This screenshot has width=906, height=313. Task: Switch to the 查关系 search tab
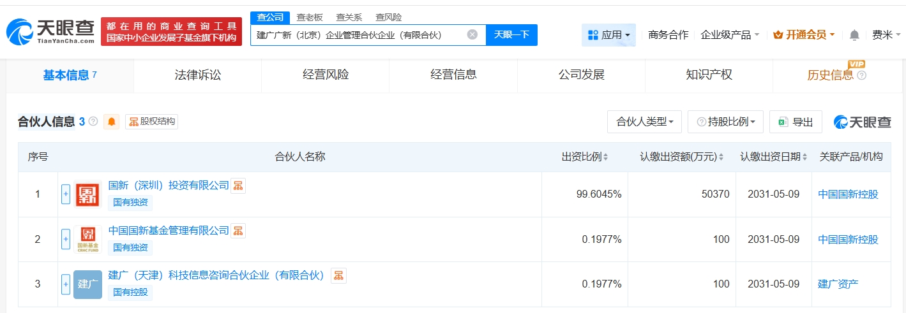[x=349, y=17]
